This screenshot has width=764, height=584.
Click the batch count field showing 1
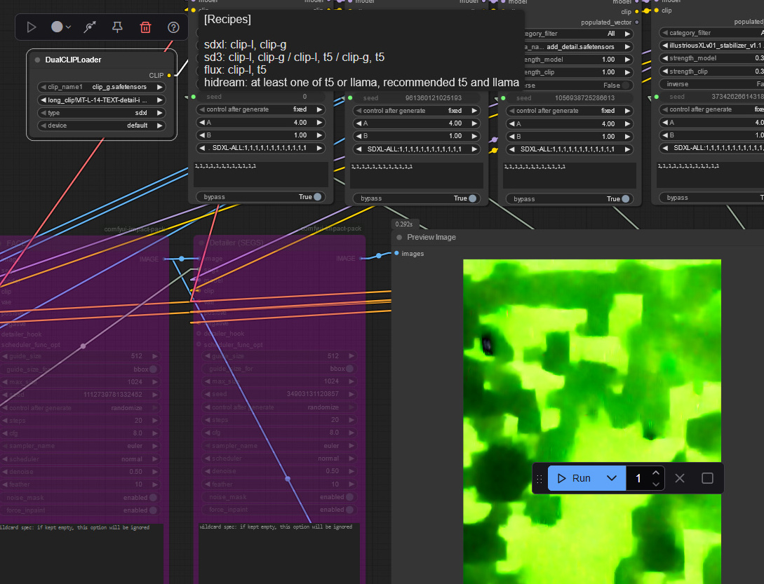638,478
